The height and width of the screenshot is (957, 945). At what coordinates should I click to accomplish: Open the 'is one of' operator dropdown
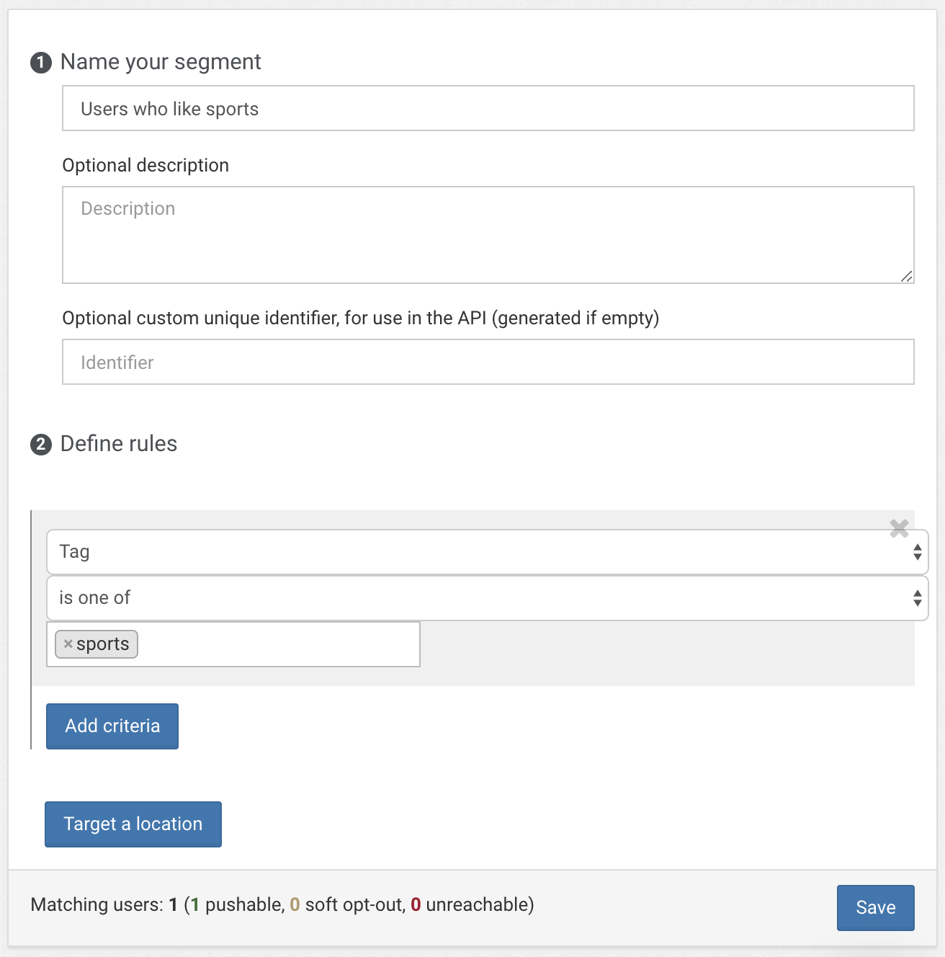[475, 598]
